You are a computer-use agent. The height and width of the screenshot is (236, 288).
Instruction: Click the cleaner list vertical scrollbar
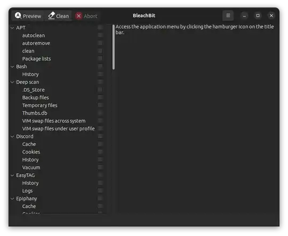(114, 47)
